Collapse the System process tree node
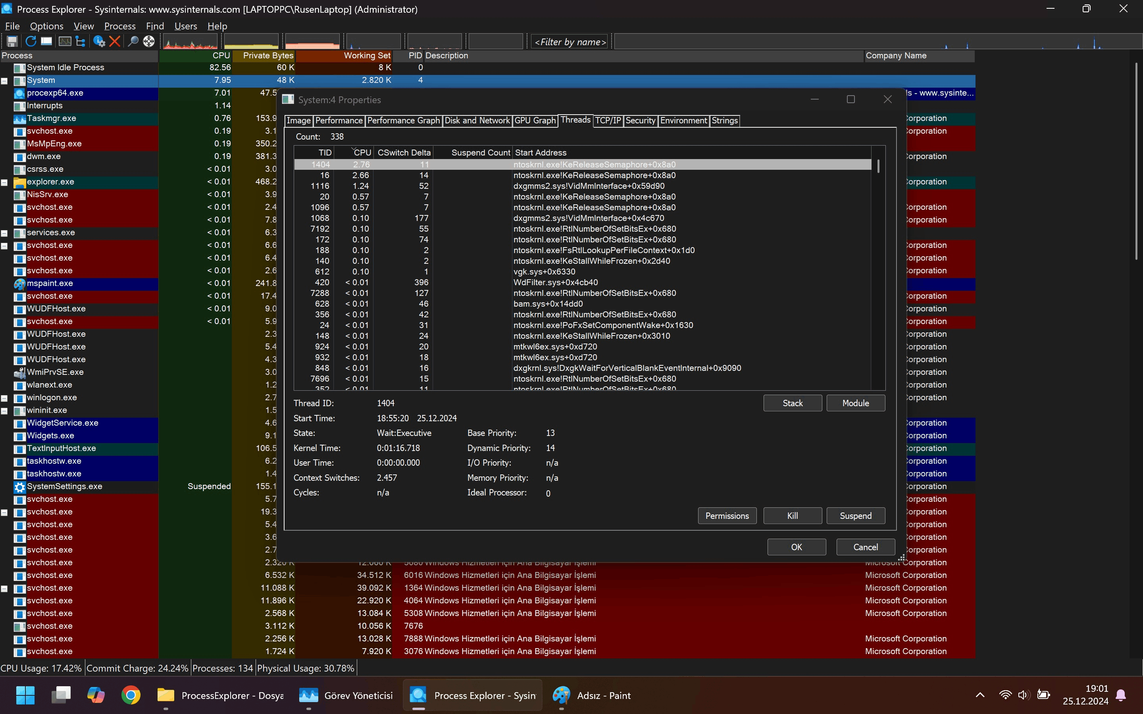 tap(4, 81)
